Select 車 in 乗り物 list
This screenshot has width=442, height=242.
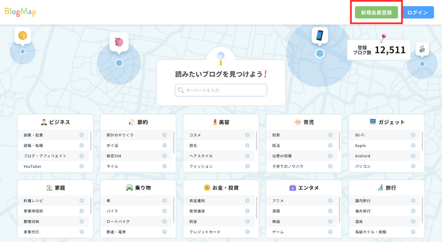136,201
